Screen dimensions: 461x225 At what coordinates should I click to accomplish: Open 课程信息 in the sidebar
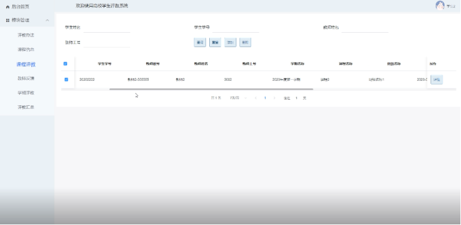click(x=26, y=50)
